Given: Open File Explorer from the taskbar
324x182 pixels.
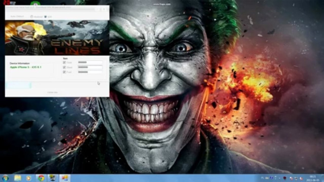Looking at the screenshot, I should coord(17,178).
